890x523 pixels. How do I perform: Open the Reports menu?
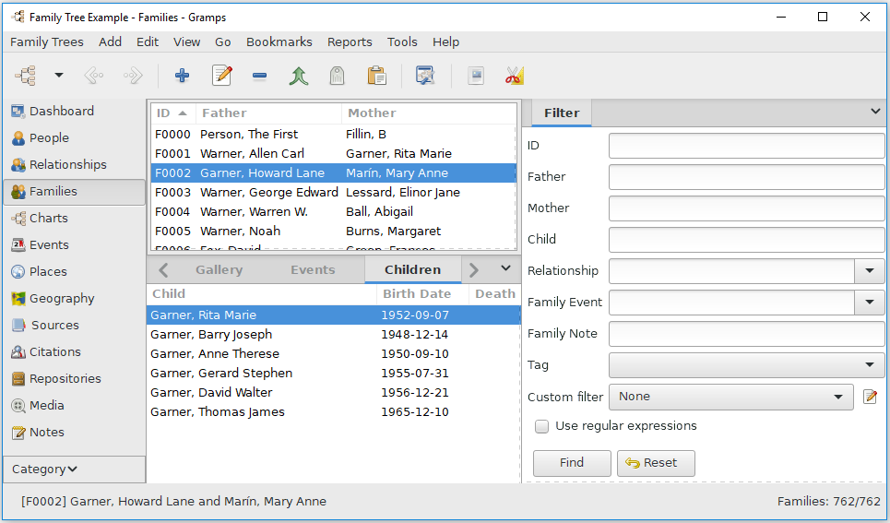click(350, 42)
